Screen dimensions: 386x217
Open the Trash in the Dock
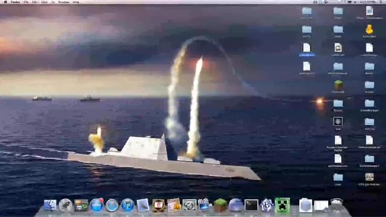[337, 206]
